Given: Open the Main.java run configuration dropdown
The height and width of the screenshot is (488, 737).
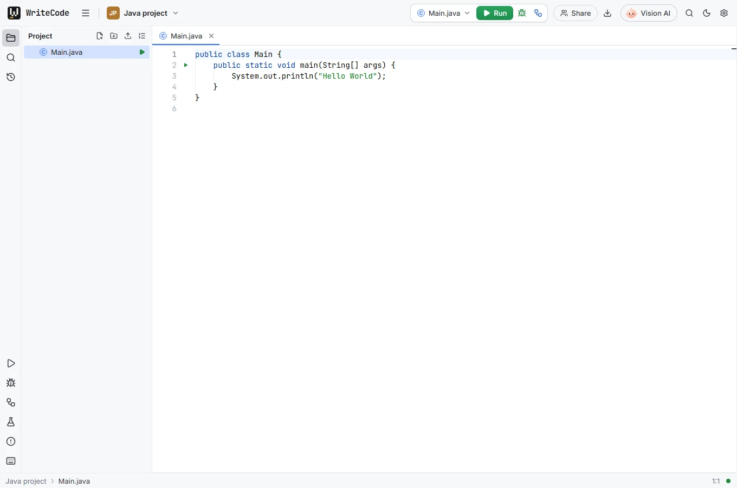Looking at the screenshot, I should [443, 13].
